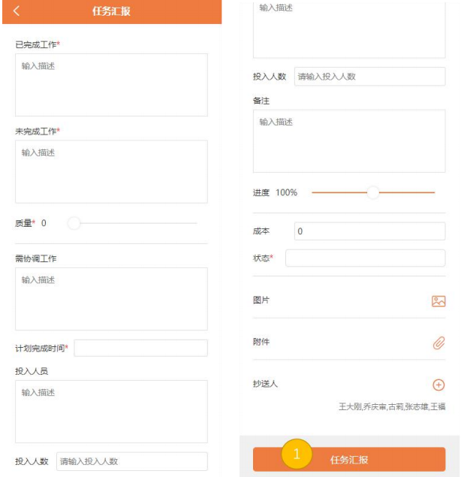Open the 图片 image picker icon

coord(438,301)
